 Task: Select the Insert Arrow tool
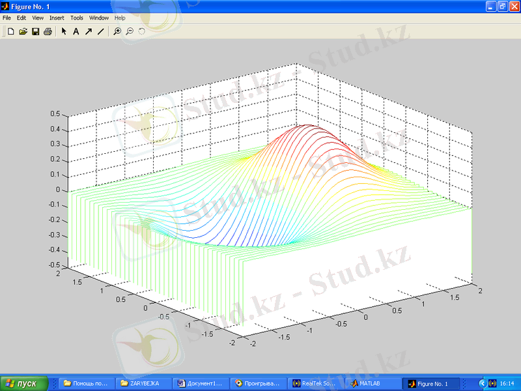pos(89,31)
